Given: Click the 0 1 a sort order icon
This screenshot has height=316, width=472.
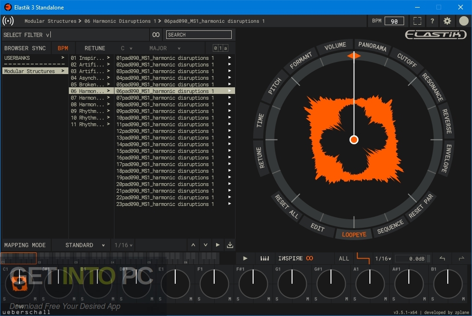Looking at the screenshot, I should click(220, 48).
